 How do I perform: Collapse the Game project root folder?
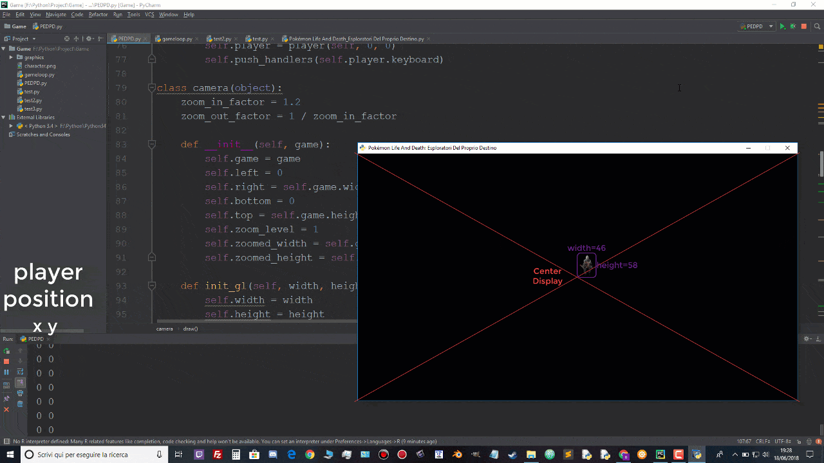coord(4,49)
